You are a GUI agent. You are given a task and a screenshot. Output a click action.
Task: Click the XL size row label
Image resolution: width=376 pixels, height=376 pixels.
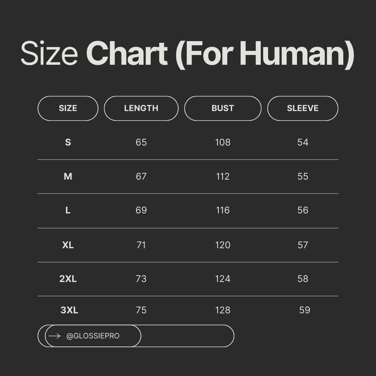coord(68,245)
